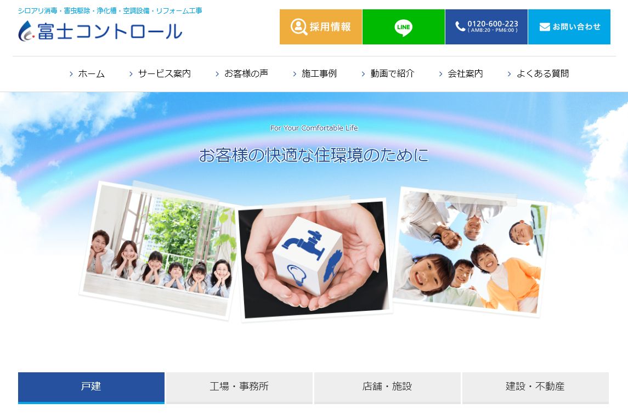Click the chevron beside サービス案内
This screenshot has height=420, width=628.
point(131,74)
